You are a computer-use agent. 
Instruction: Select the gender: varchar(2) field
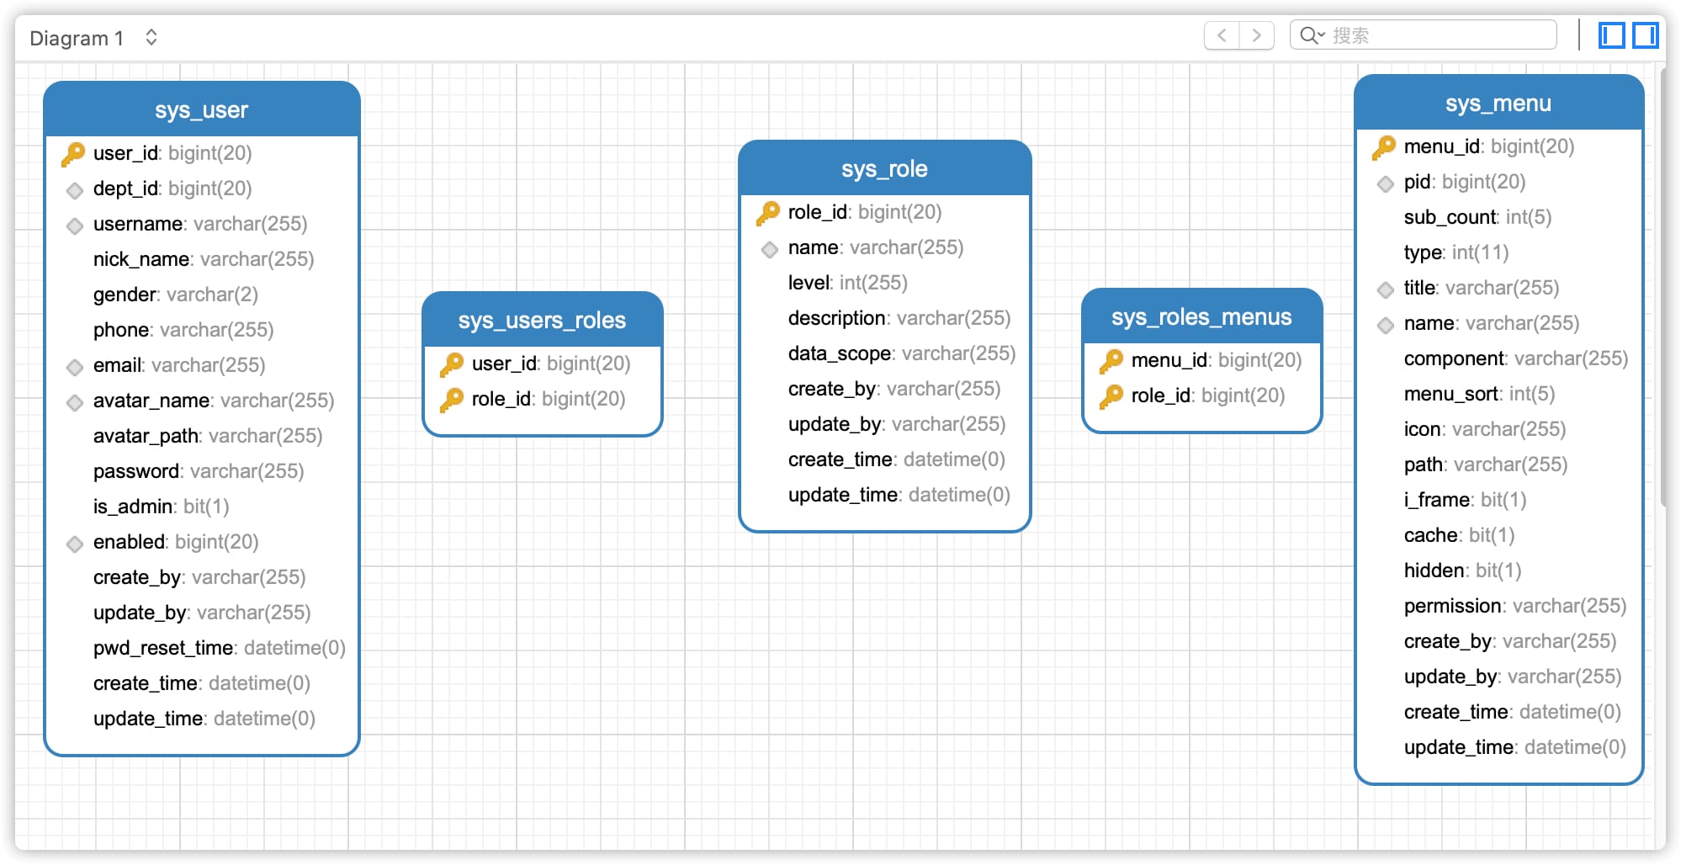click(x=176, y=295)
